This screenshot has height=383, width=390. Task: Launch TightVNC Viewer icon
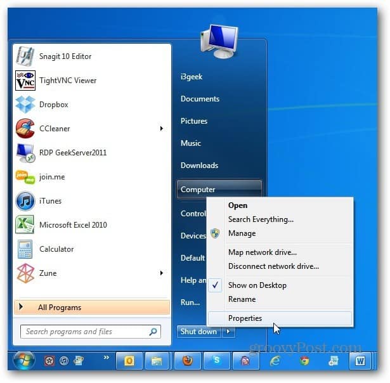pyautogui.click(x=25, y=81)
